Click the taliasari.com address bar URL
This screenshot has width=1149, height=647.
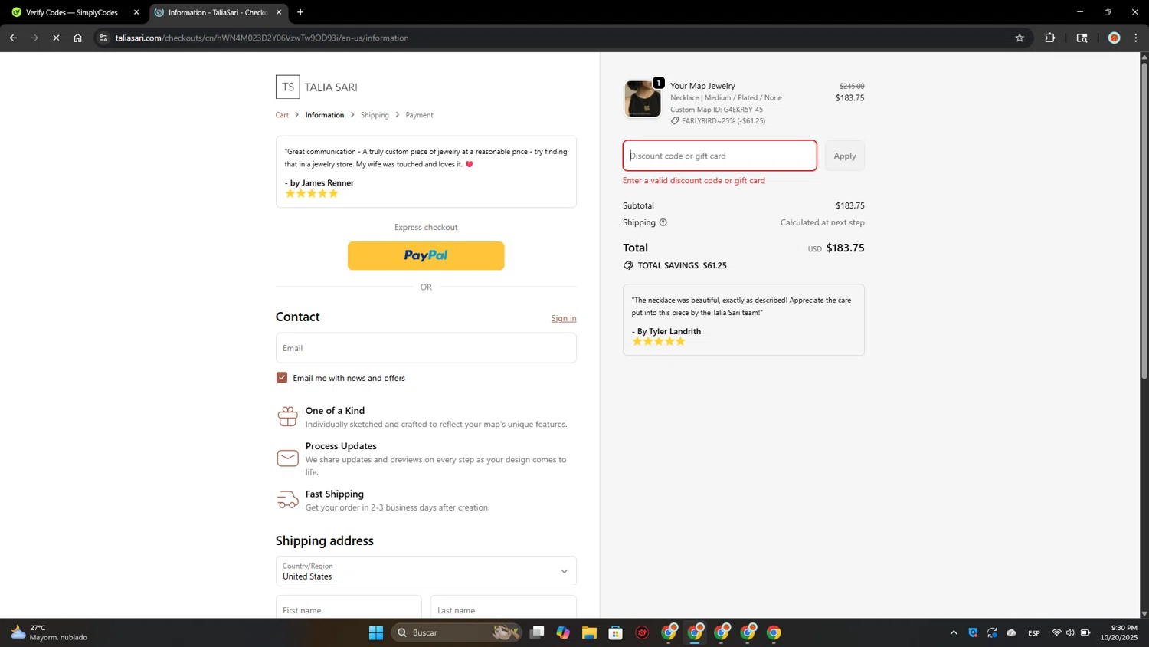(262, 38)
